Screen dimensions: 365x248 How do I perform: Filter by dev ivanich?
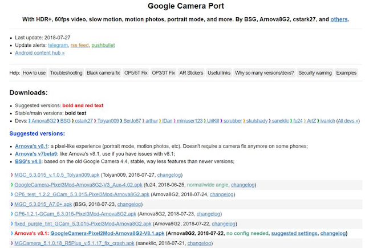327,121
